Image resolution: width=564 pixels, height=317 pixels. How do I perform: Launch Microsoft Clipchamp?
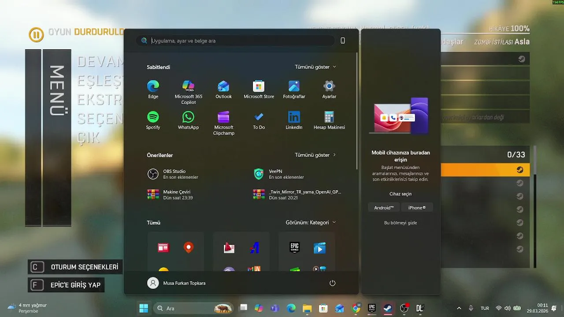tap(223, 123)
